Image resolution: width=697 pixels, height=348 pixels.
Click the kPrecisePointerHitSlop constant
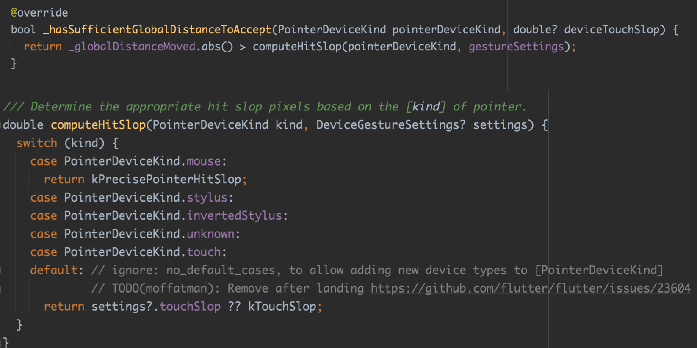pyautogui.click(x=166, y=180)
